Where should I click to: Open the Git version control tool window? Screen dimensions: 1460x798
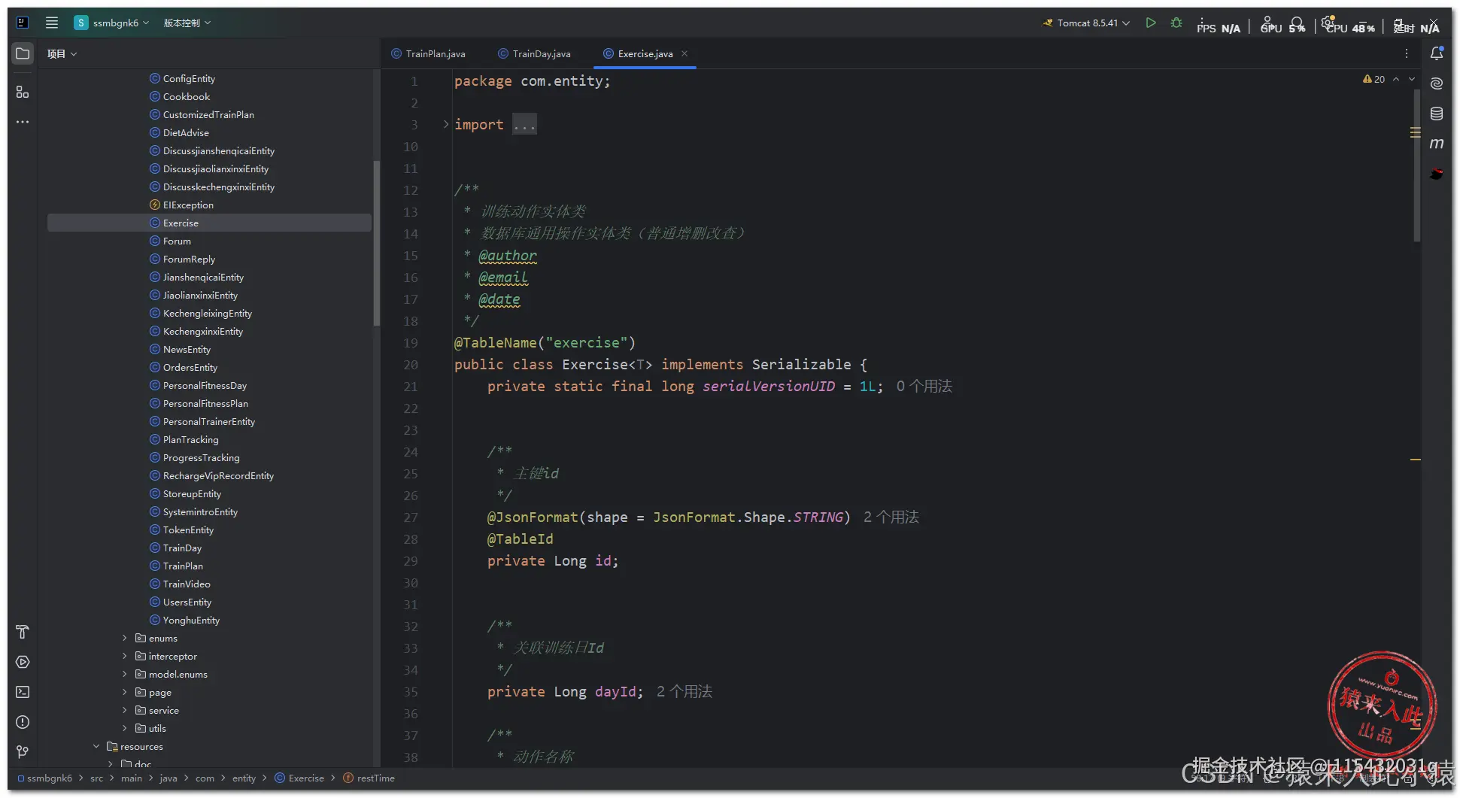tap(23, 752)
